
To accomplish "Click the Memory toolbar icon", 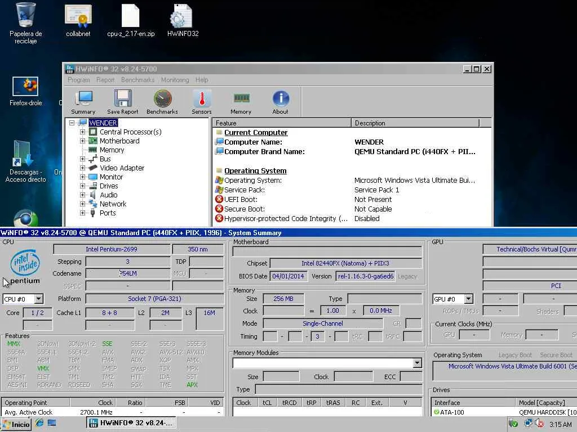I will 241,102.
